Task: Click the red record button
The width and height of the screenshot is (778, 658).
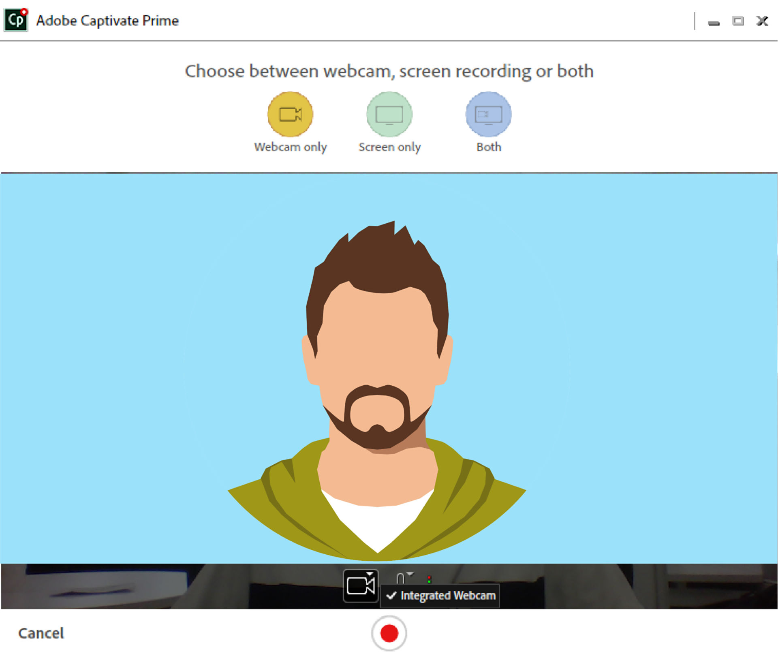Action: point(390,631)
